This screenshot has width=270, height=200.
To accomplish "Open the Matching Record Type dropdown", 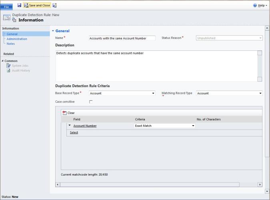I will (230, 93).
